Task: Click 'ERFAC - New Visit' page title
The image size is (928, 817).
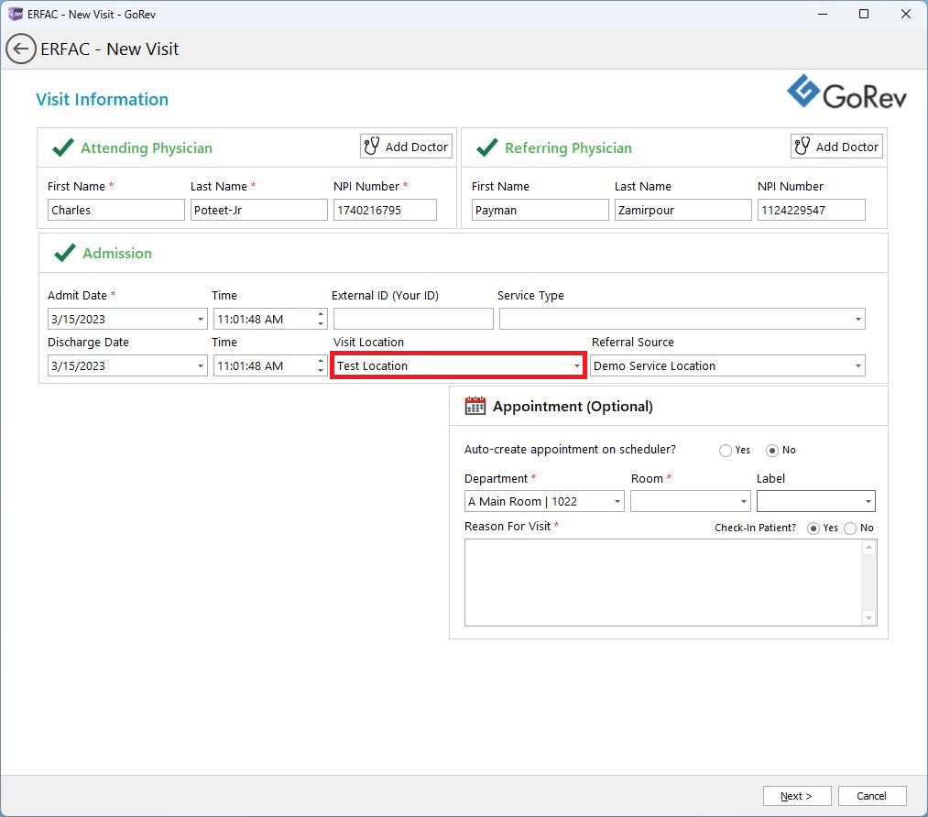Action: point(110,49)
